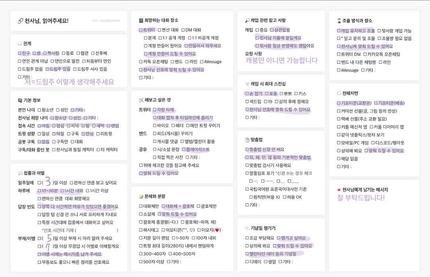The width and height of the screenshot is (430, 277).
Task: Tick "무통보도 좋으니 빠른 정리를 선호해요" checkbox
Action: (39, 262)
